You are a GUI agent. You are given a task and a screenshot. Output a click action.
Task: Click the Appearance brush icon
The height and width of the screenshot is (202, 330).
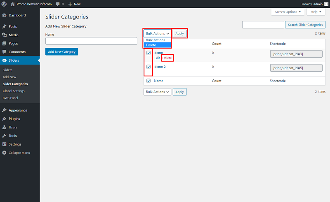4,110
